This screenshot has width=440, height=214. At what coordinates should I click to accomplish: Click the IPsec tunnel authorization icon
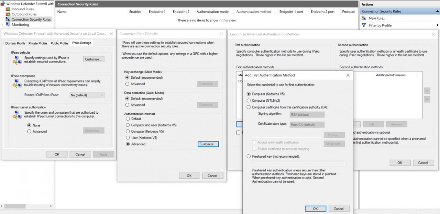(17, 115)
